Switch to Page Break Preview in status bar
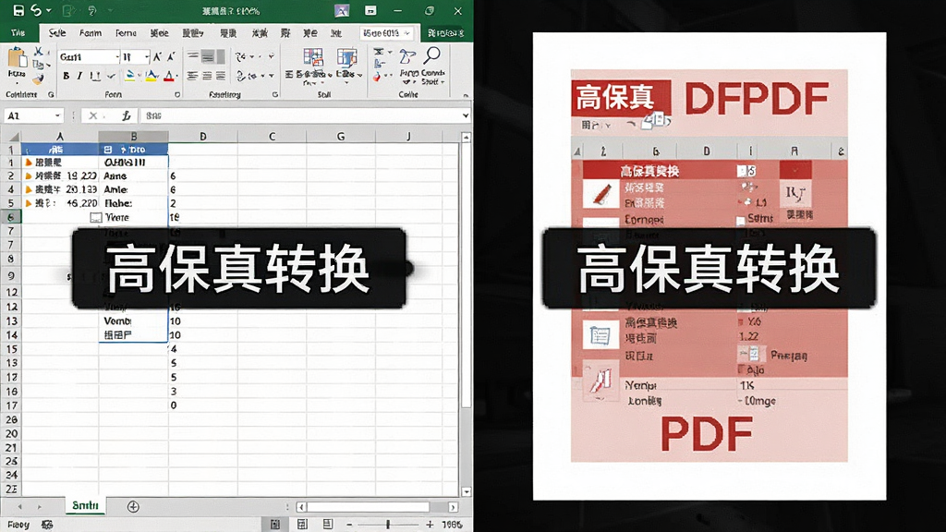 [x=328, y=525]
